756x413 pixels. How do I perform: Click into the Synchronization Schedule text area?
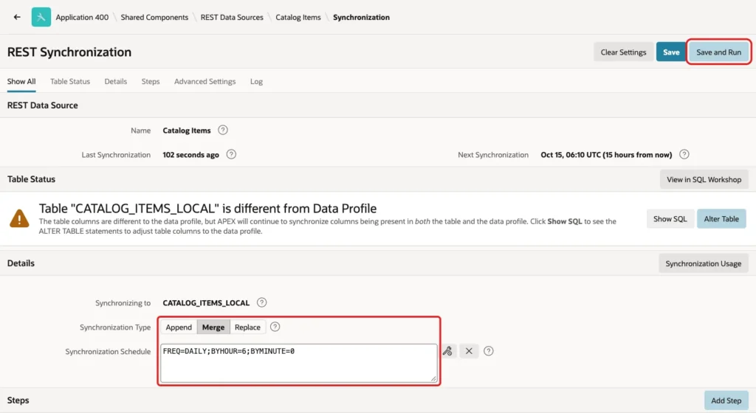299,363
